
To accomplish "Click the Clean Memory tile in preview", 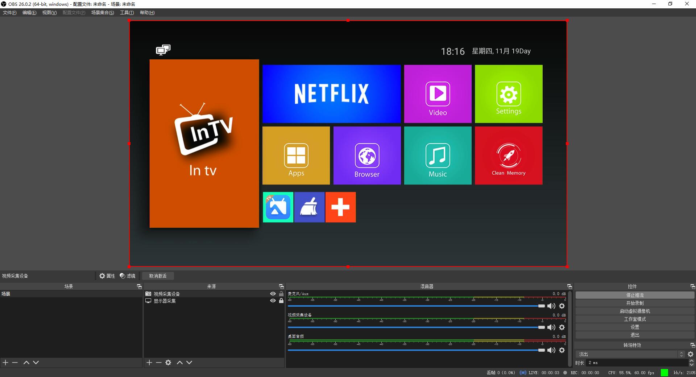I will (509, 156).
